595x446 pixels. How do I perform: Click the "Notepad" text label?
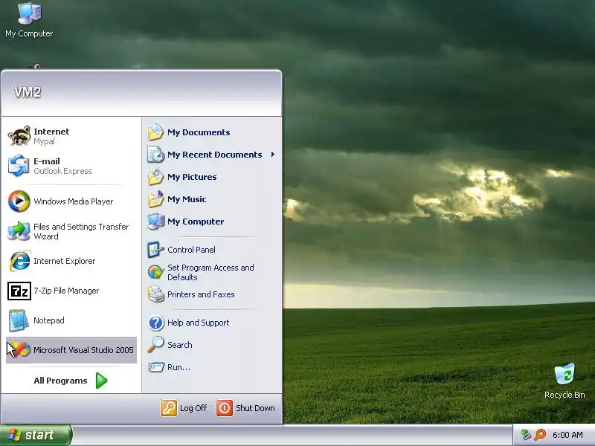(x=49, y=320)
